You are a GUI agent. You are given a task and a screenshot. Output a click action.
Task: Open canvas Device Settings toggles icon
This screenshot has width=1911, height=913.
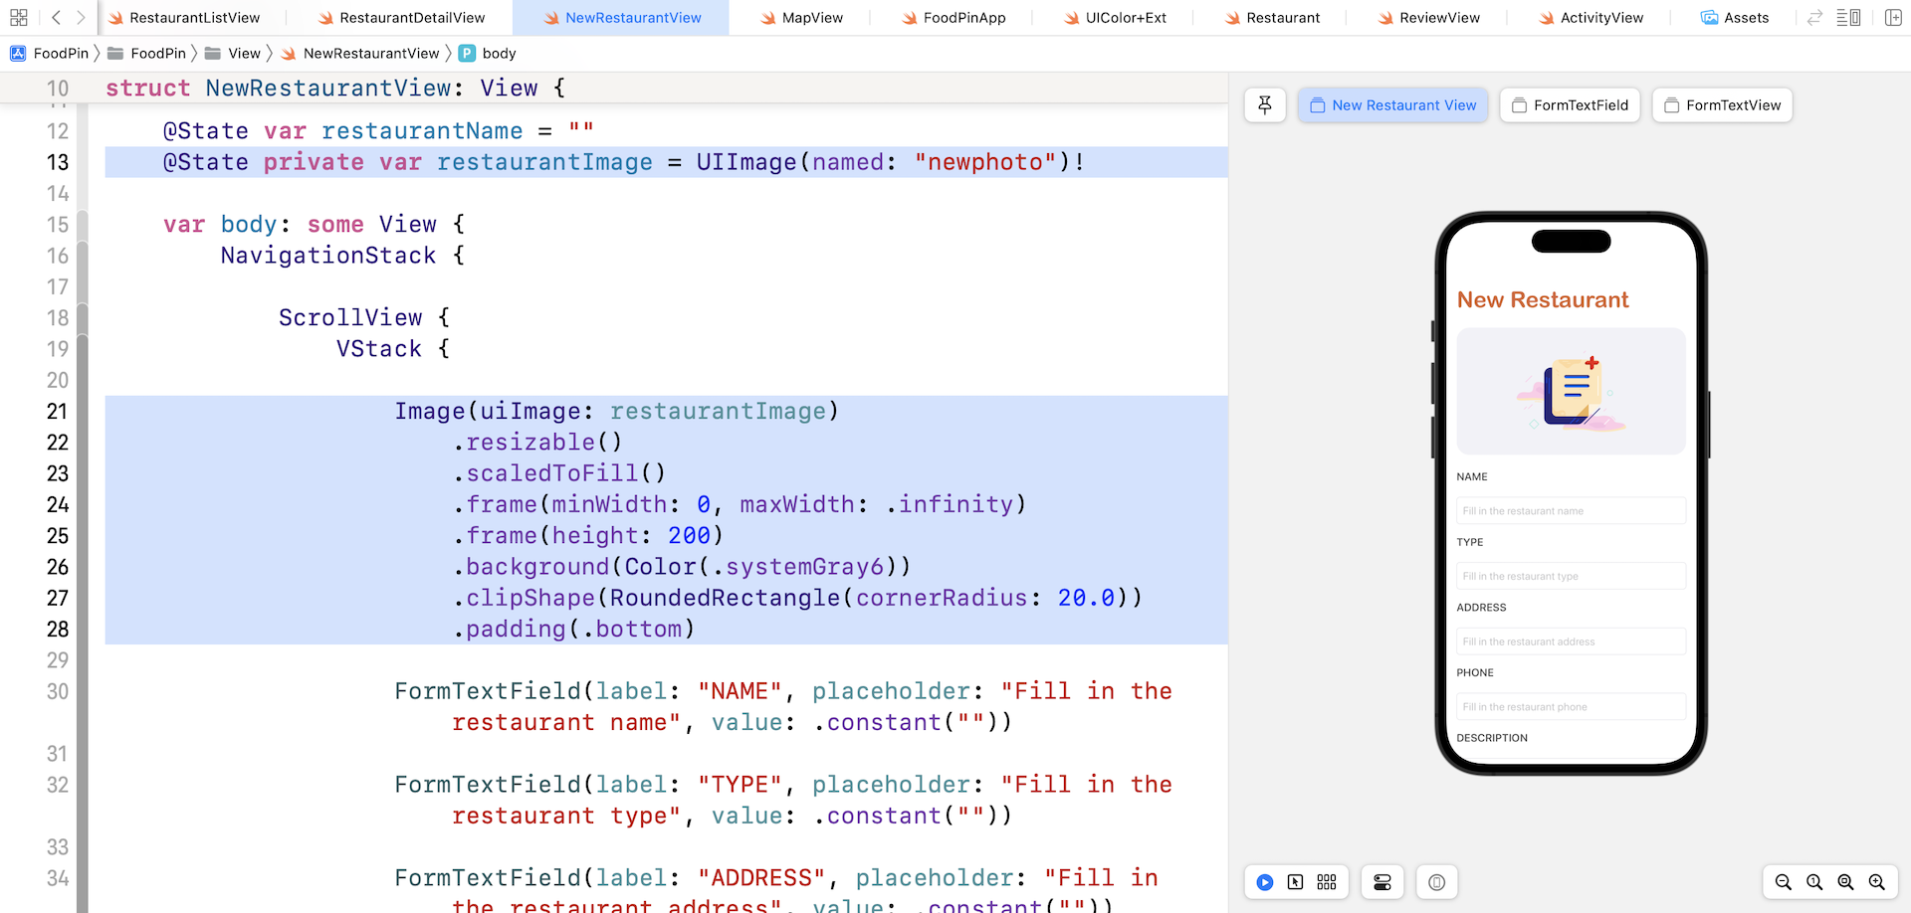click(1382, 882)
